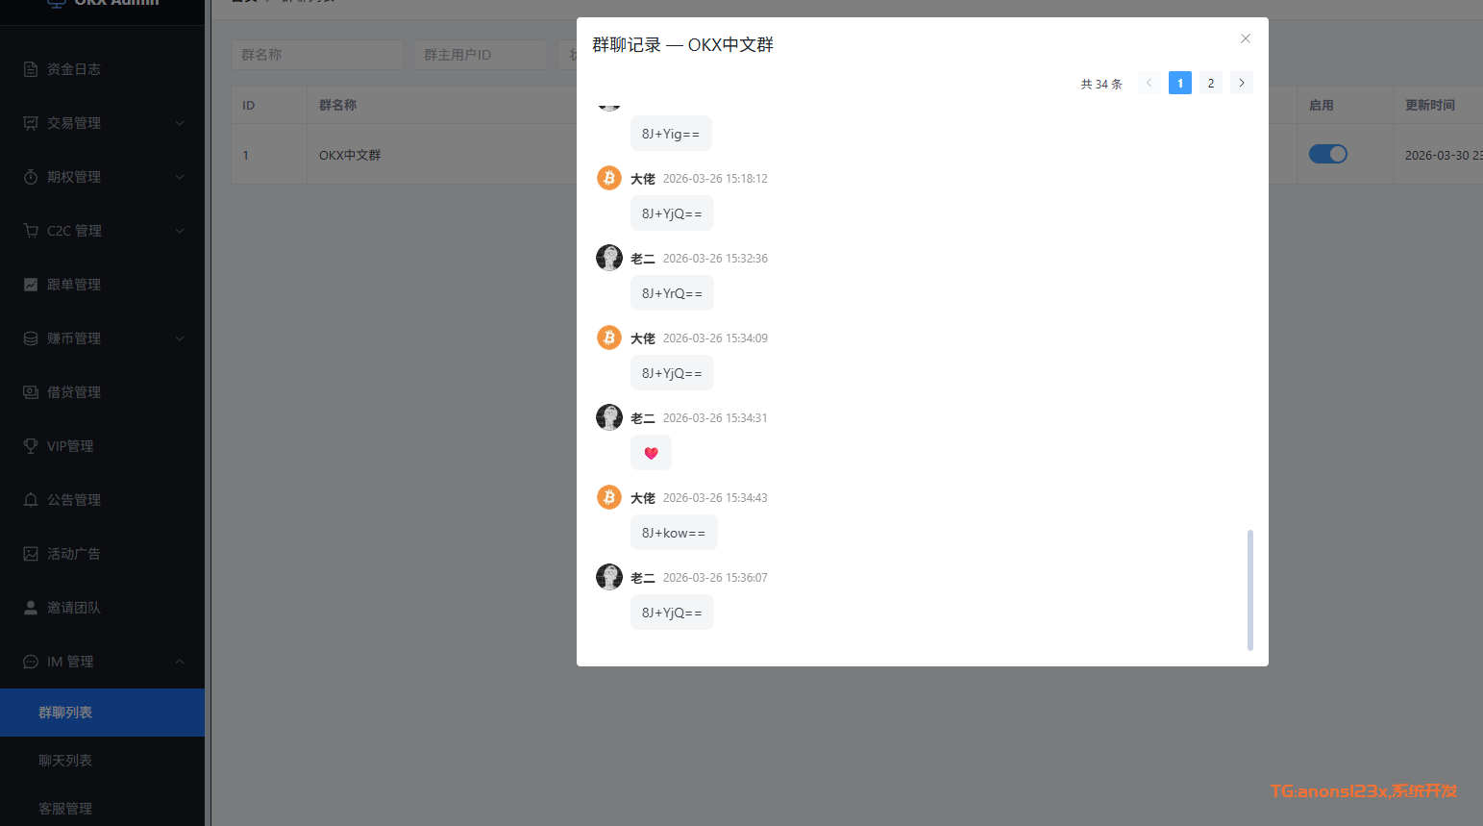Expand the 赚币管理 submenu arrow
This screenshot has height=826, width=1483.
pyautogui.click(x=180, y=338)
